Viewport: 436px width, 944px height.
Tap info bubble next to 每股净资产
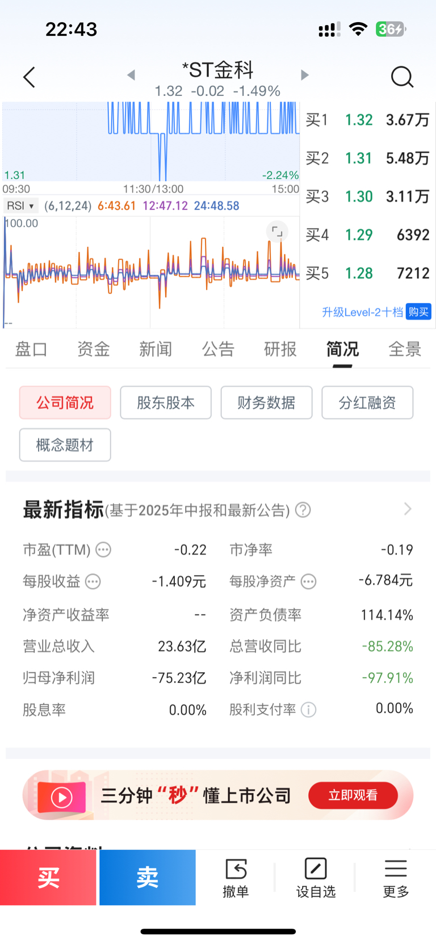click(308, 581)
